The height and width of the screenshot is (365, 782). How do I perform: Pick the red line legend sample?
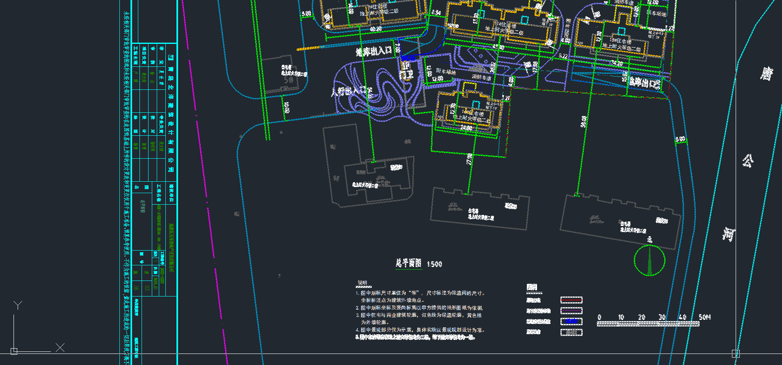[x=571, y=300]
